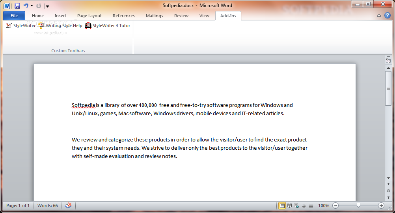
Task: Click the Redo button in Quick Access
Action: point(39,6)
